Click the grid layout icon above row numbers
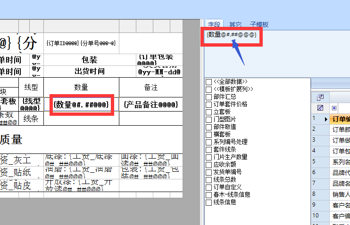The image size is (350, 225). (x=320, y=97)
